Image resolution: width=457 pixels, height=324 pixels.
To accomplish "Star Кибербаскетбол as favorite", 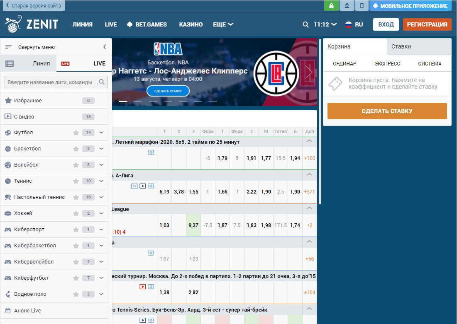I will [76, 246].
